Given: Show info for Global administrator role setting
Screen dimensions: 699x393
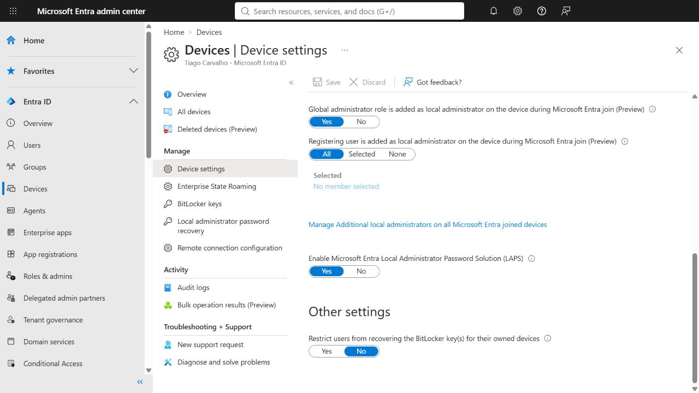Looking at the screenshot, I should pos(652,109).
